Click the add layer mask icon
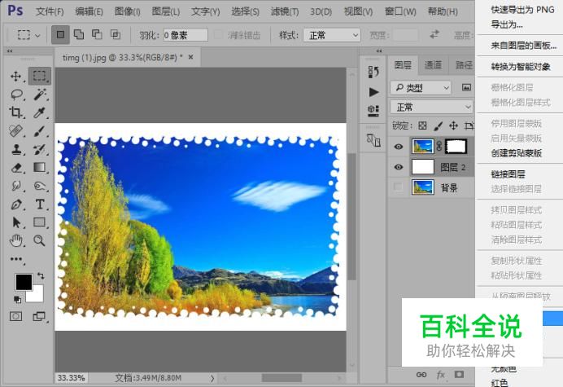563x387 pixels. coord(459,375)
